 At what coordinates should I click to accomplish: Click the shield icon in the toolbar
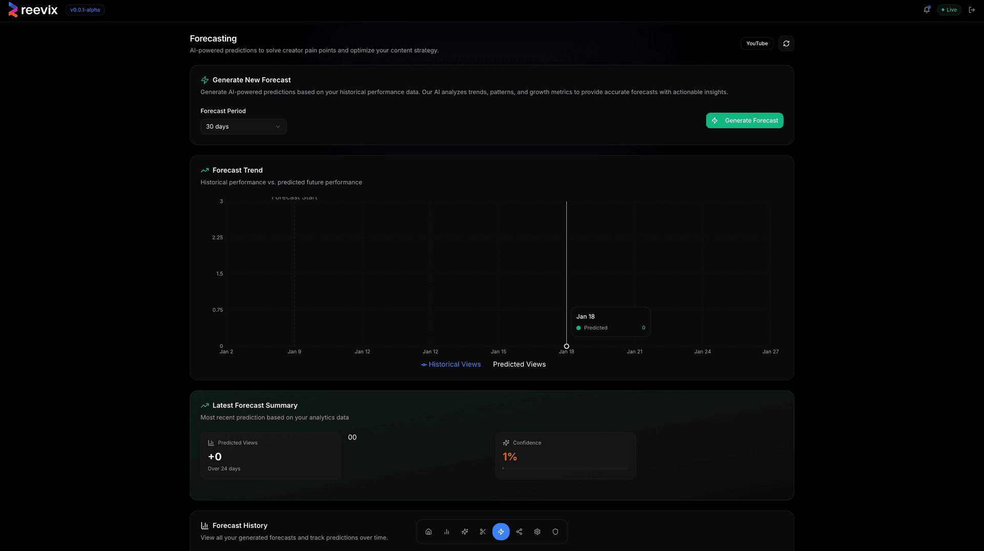click(556, 532)
